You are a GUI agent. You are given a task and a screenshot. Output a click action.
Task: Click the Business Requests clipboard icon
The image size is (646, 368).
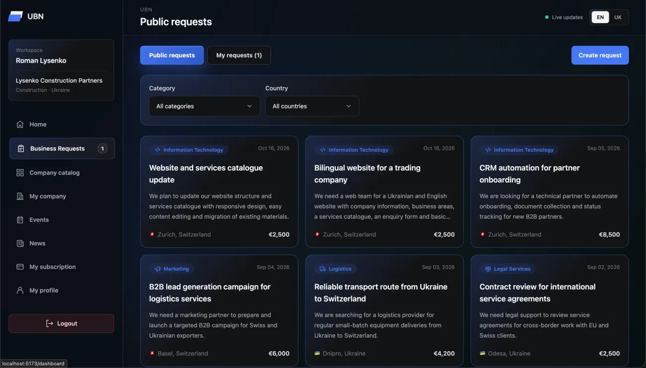21,148
